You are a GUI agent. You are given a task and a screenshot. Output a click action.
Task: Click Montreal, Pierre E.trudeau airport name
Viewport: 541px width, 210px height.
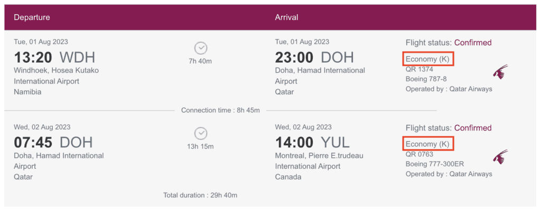319,156
